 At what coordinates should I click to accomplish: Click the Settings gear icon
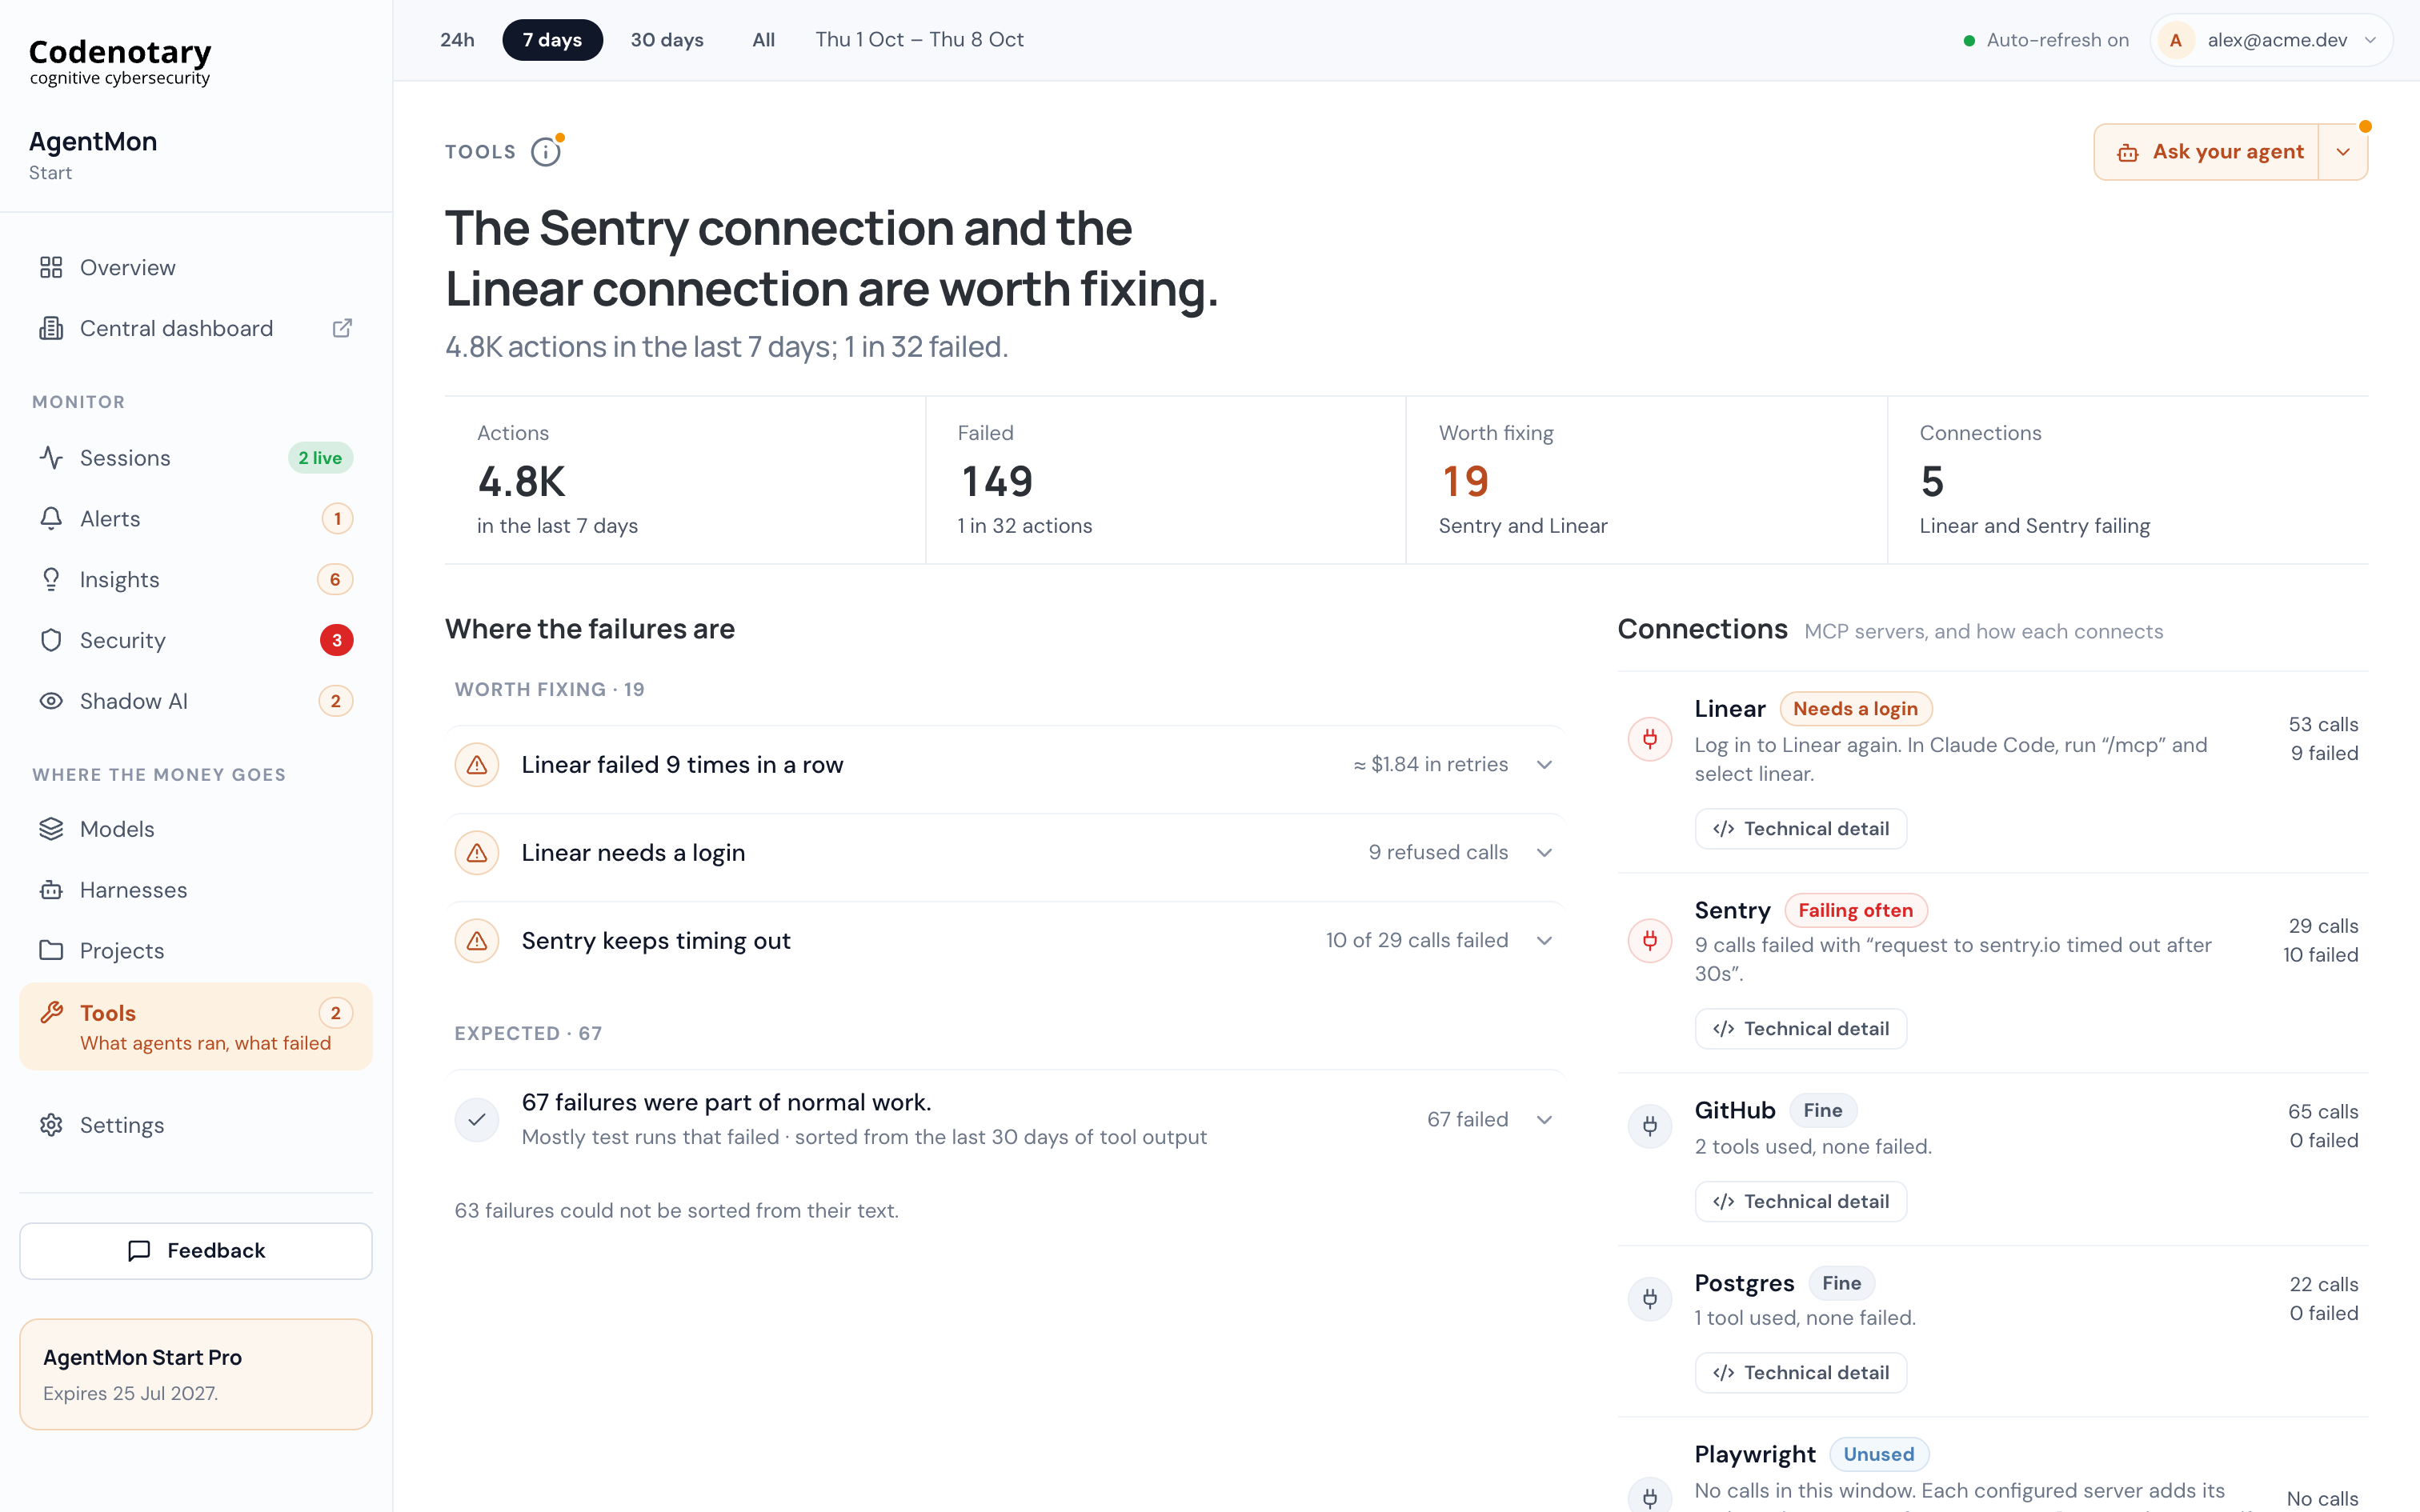point(51,1125)
